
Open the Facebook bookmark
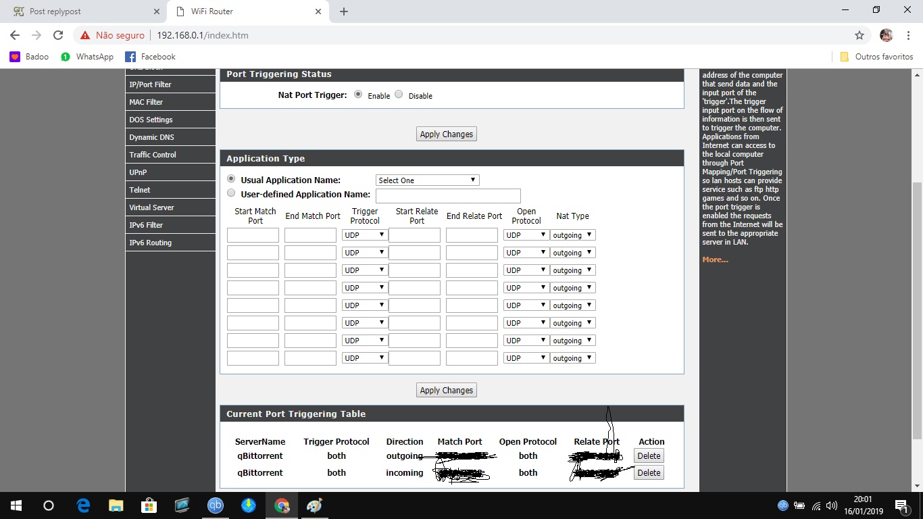coord(150,57)
